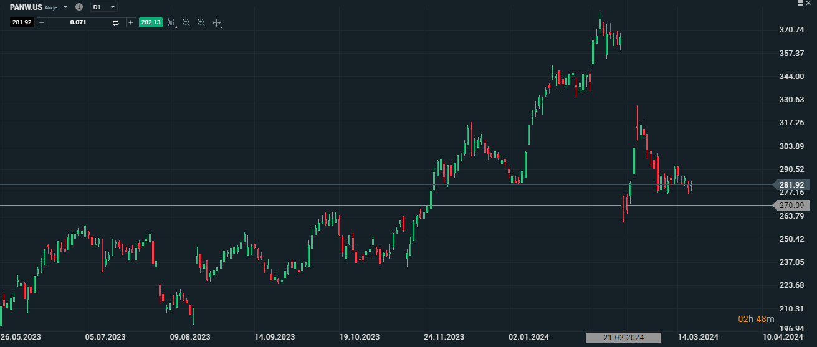The height and width of the screenshot is (347, 817).
Task: Open the D1 timeframe dropdown
Action: tap(104, 7)
